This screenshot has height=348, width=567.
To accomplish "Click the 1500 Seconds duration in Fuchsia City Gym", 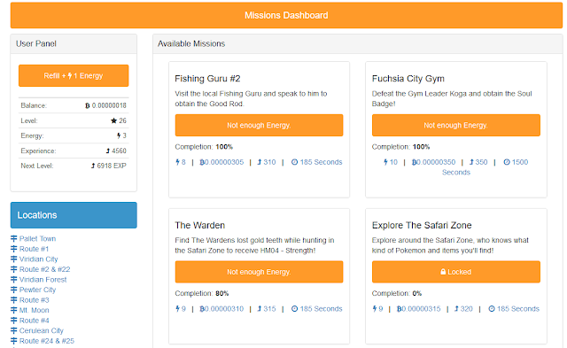I will [x=485, y=167].
